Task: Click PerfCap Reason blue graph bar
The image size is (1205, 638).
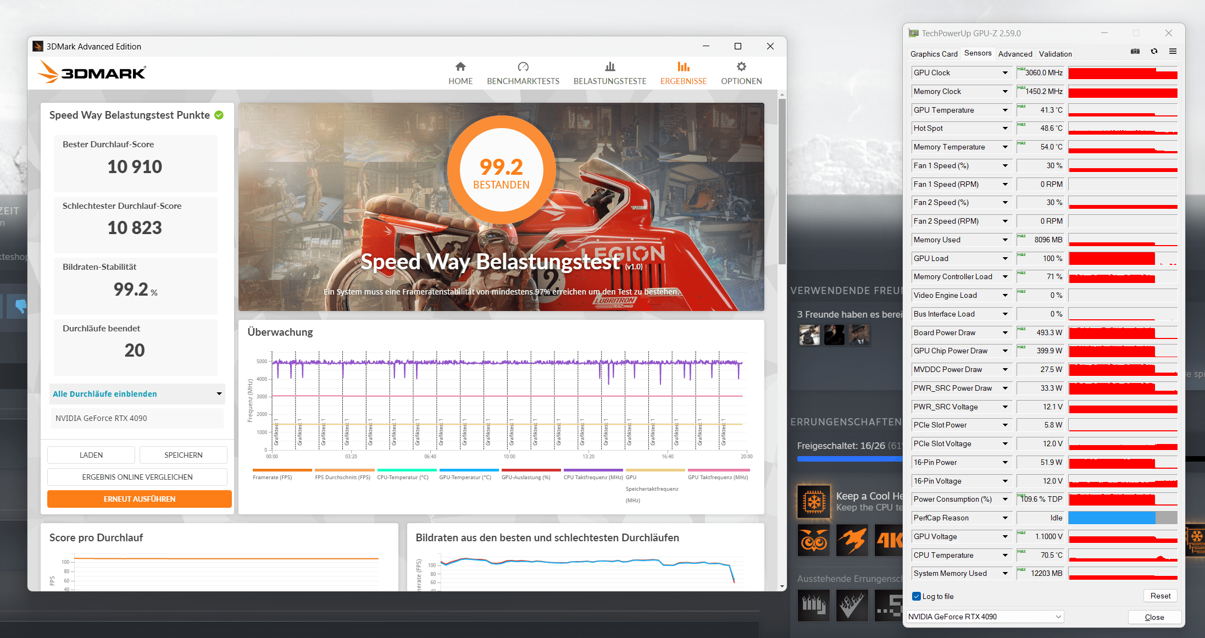Action: (x=1112, y=518)
